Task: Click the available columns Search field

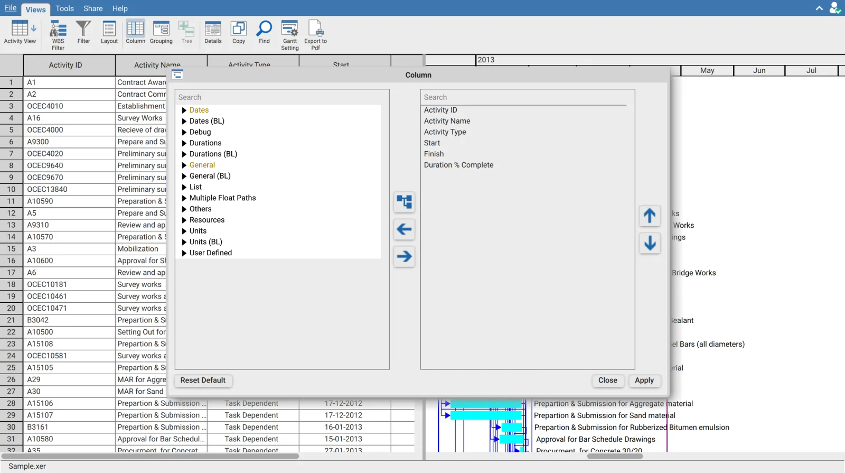Action: tap(279, 97)
